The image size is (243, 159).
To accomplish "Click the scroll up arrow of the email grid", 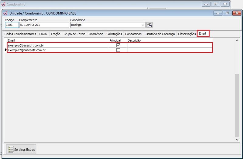I will 237,40.
